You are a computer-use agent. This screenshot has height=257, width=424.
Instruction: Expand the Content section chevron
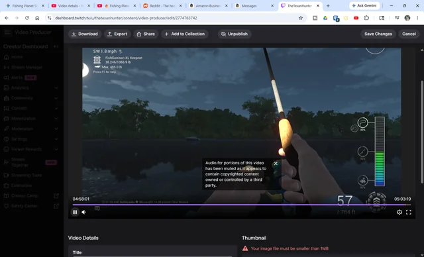coord(56,109)
